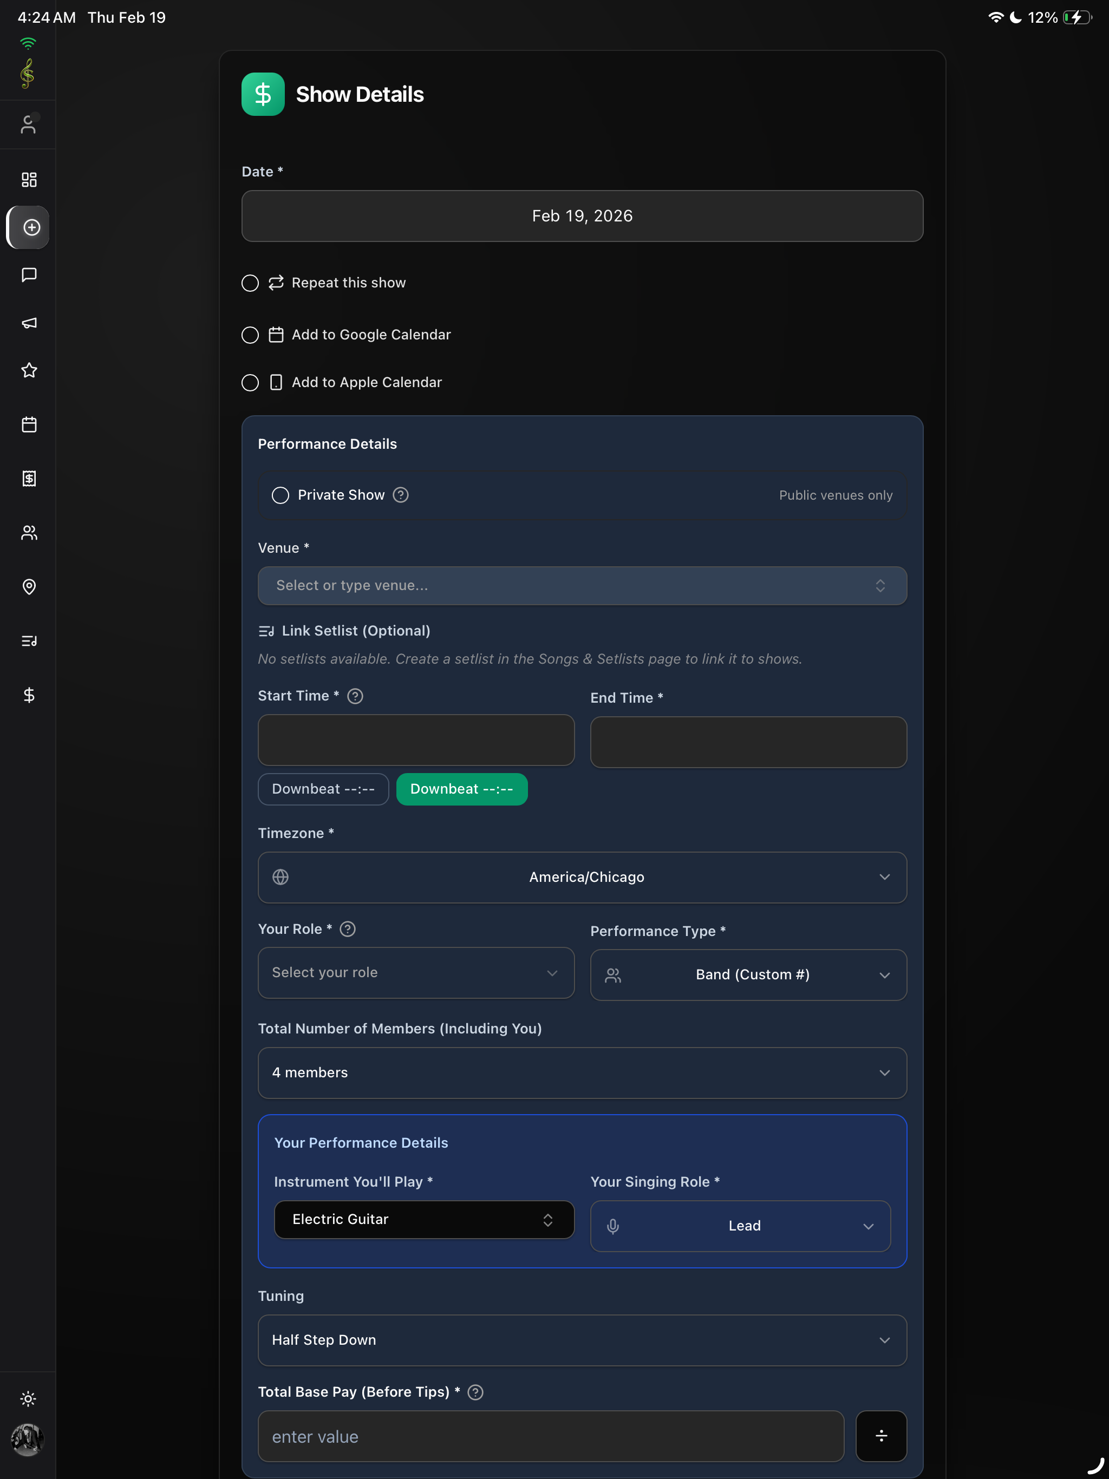
Task: Click the Start Time help question icon
Action: pyautogui.click(x=355, y=696)
